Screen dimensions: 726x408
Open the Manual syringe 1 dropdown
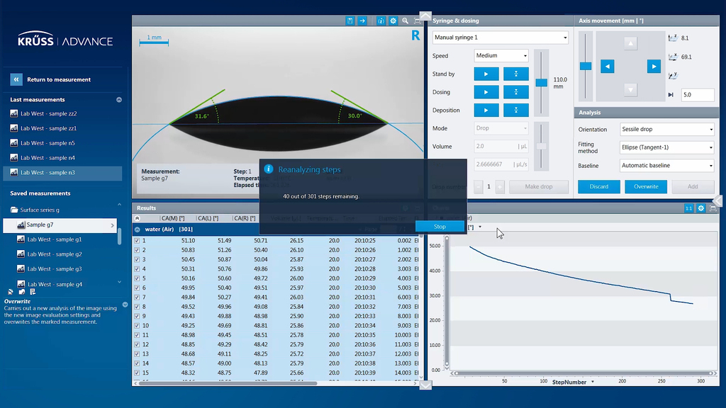click(501, 38)
